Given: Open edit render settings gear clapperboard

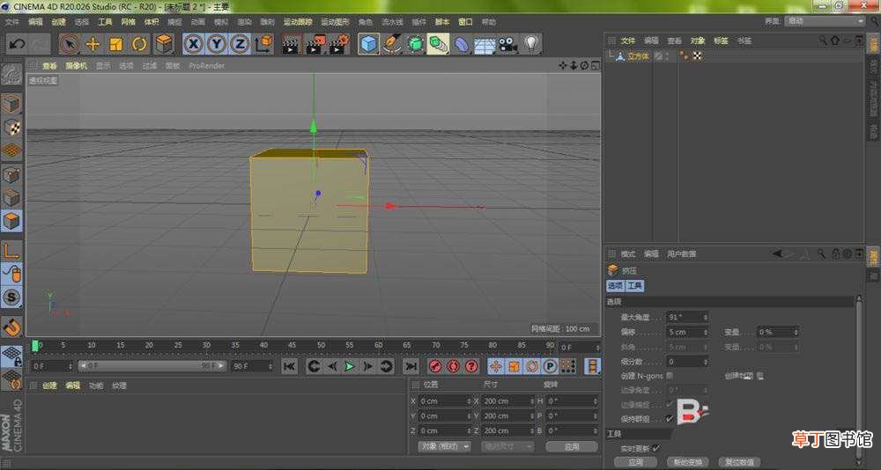Looking at the screenshot, I should pyautogui.click(x=339, y=44).
